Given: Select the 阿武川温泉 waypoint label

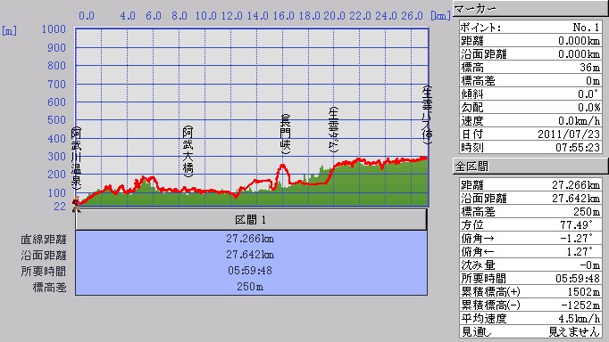Looking at the screenshot, I should [x=76, y=159].
